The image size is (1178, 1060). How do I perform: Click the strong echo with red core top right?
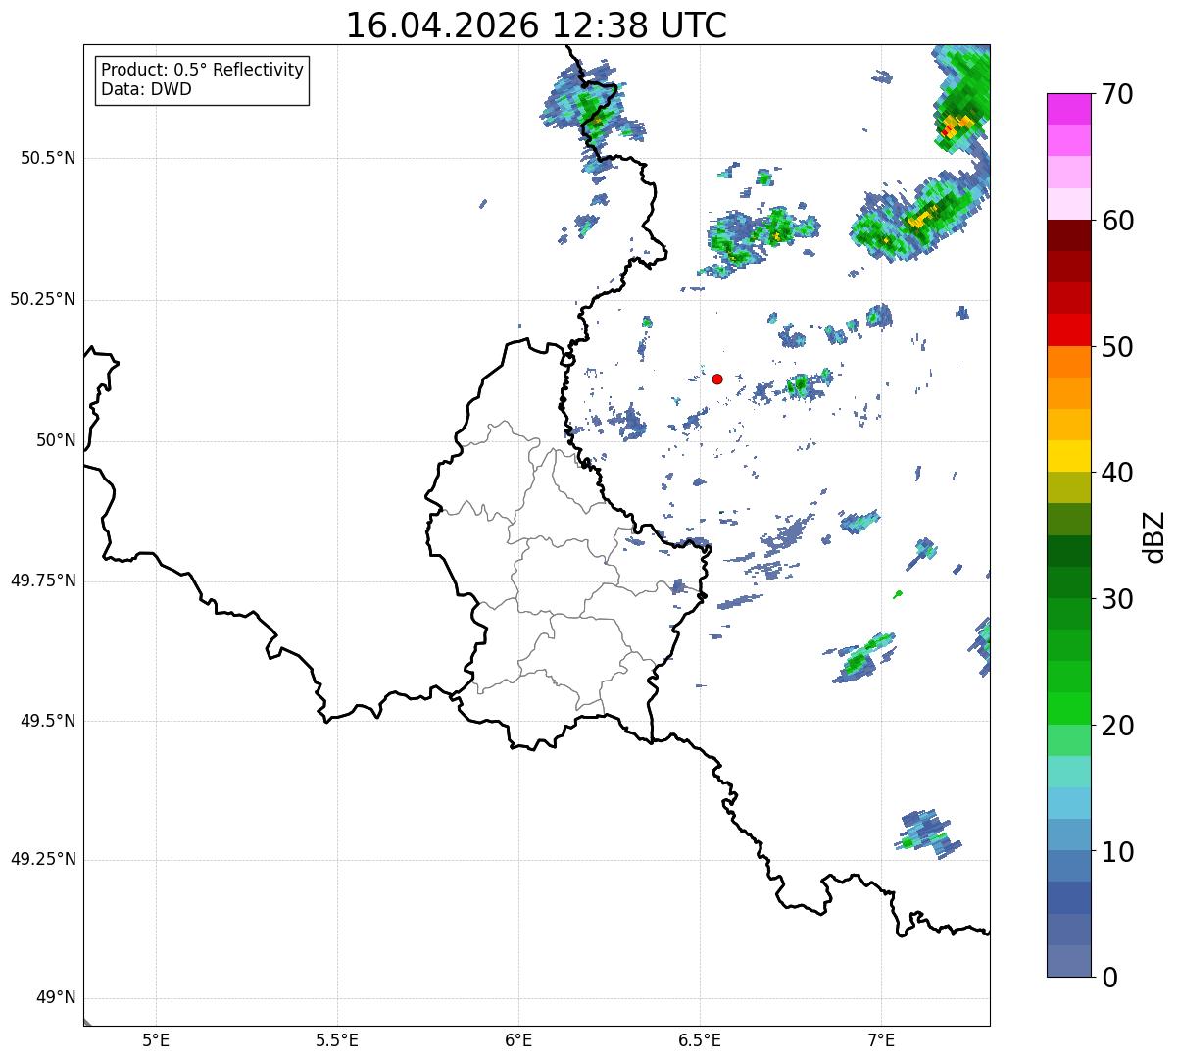(957, 120)
